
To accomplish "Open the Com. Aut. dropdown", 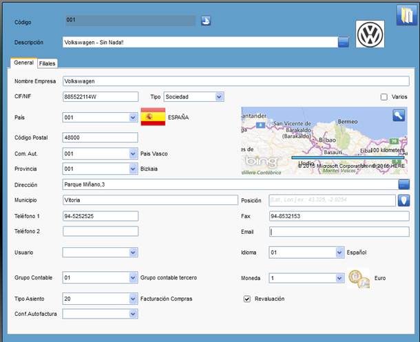I will point(133,154).
